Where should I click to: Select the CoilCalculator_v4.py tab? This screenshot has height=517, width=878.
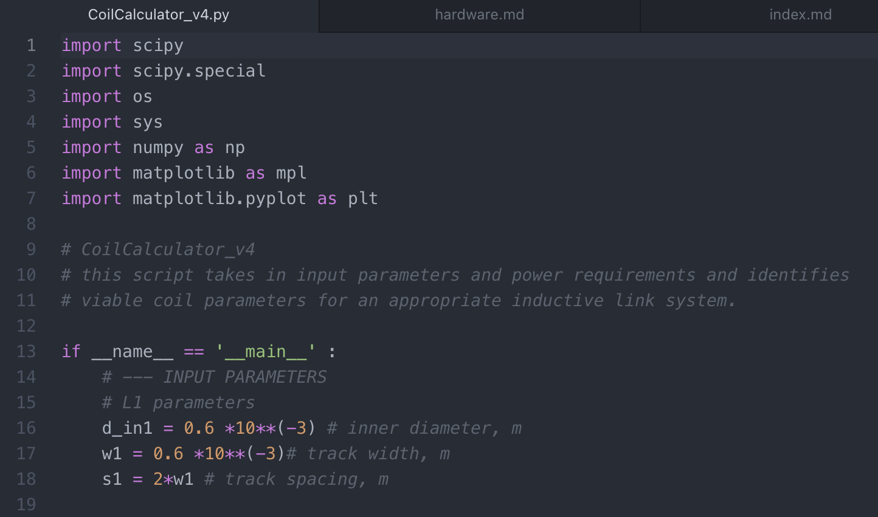[159, 15]
